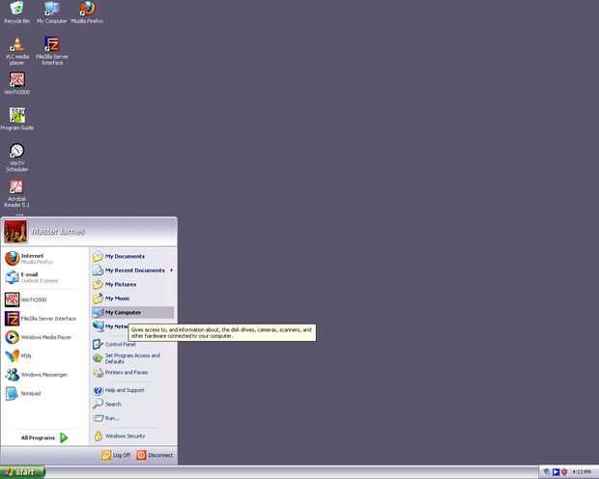Select the Mozilla Firefox desktop shortcut

[x=87, y=13]
